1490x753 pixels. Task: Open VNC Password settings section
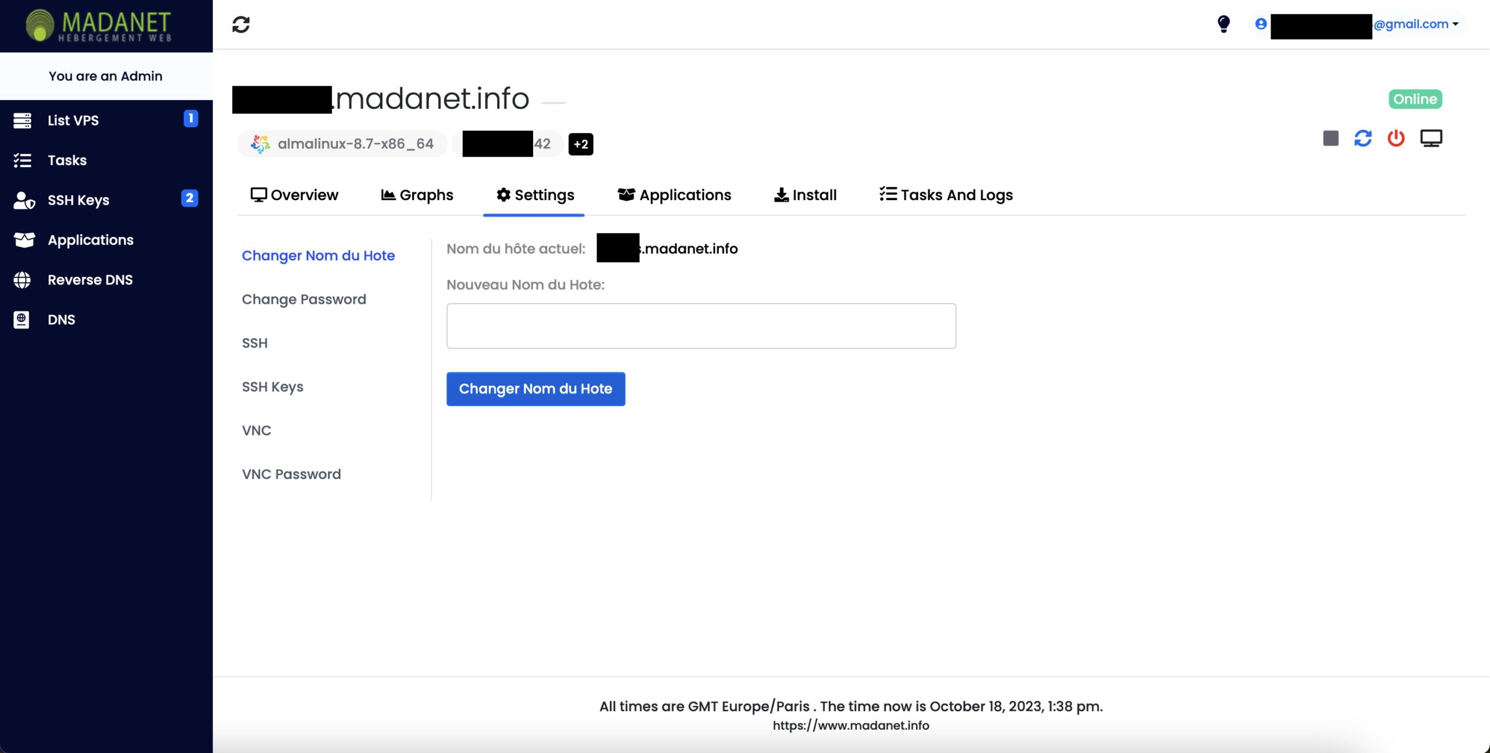click(x=292, y=474)
